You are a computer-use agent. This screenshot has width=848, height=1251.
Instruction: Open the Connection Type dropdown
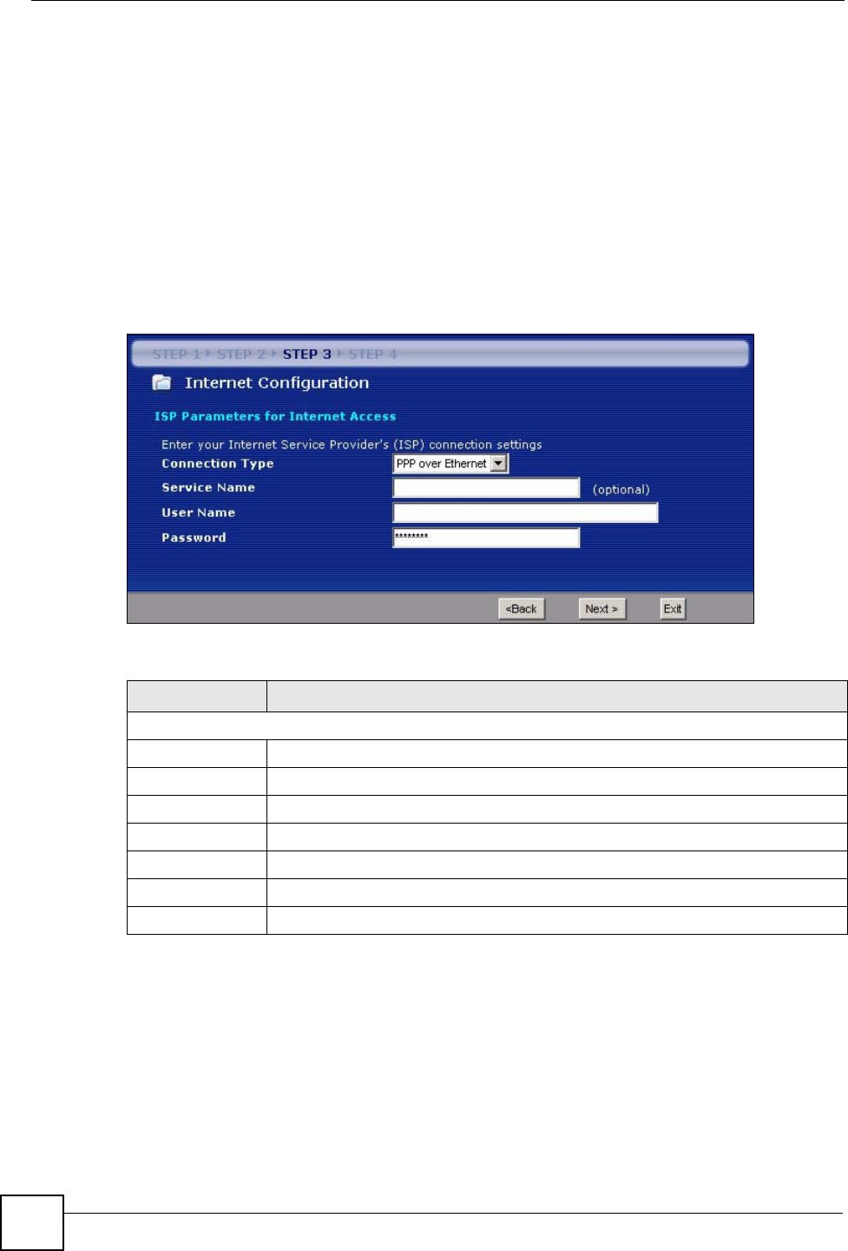[x=450, y=464]
